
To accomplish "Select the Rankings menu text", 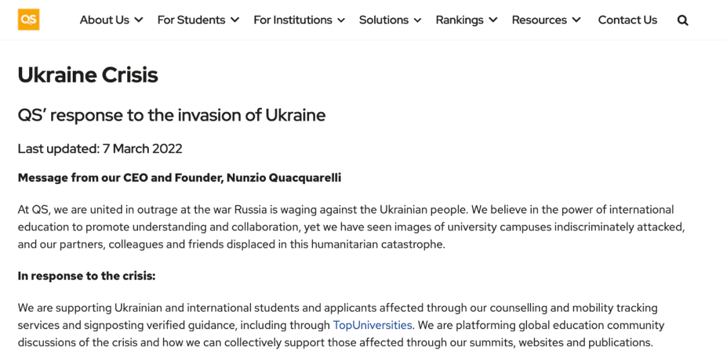I will [460, 20].
